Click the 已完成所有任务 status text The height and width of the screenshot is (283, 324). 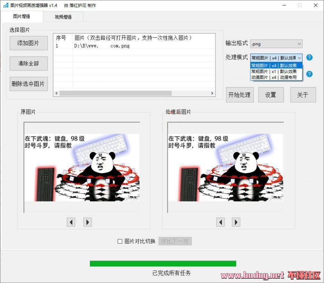[x=171, y=273]
